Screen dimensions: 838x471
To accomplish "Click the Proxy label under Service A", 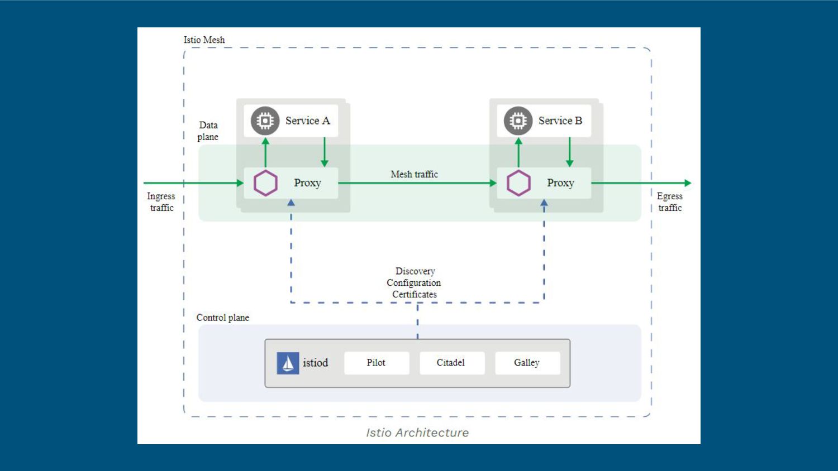I will [x=307, y=183].
